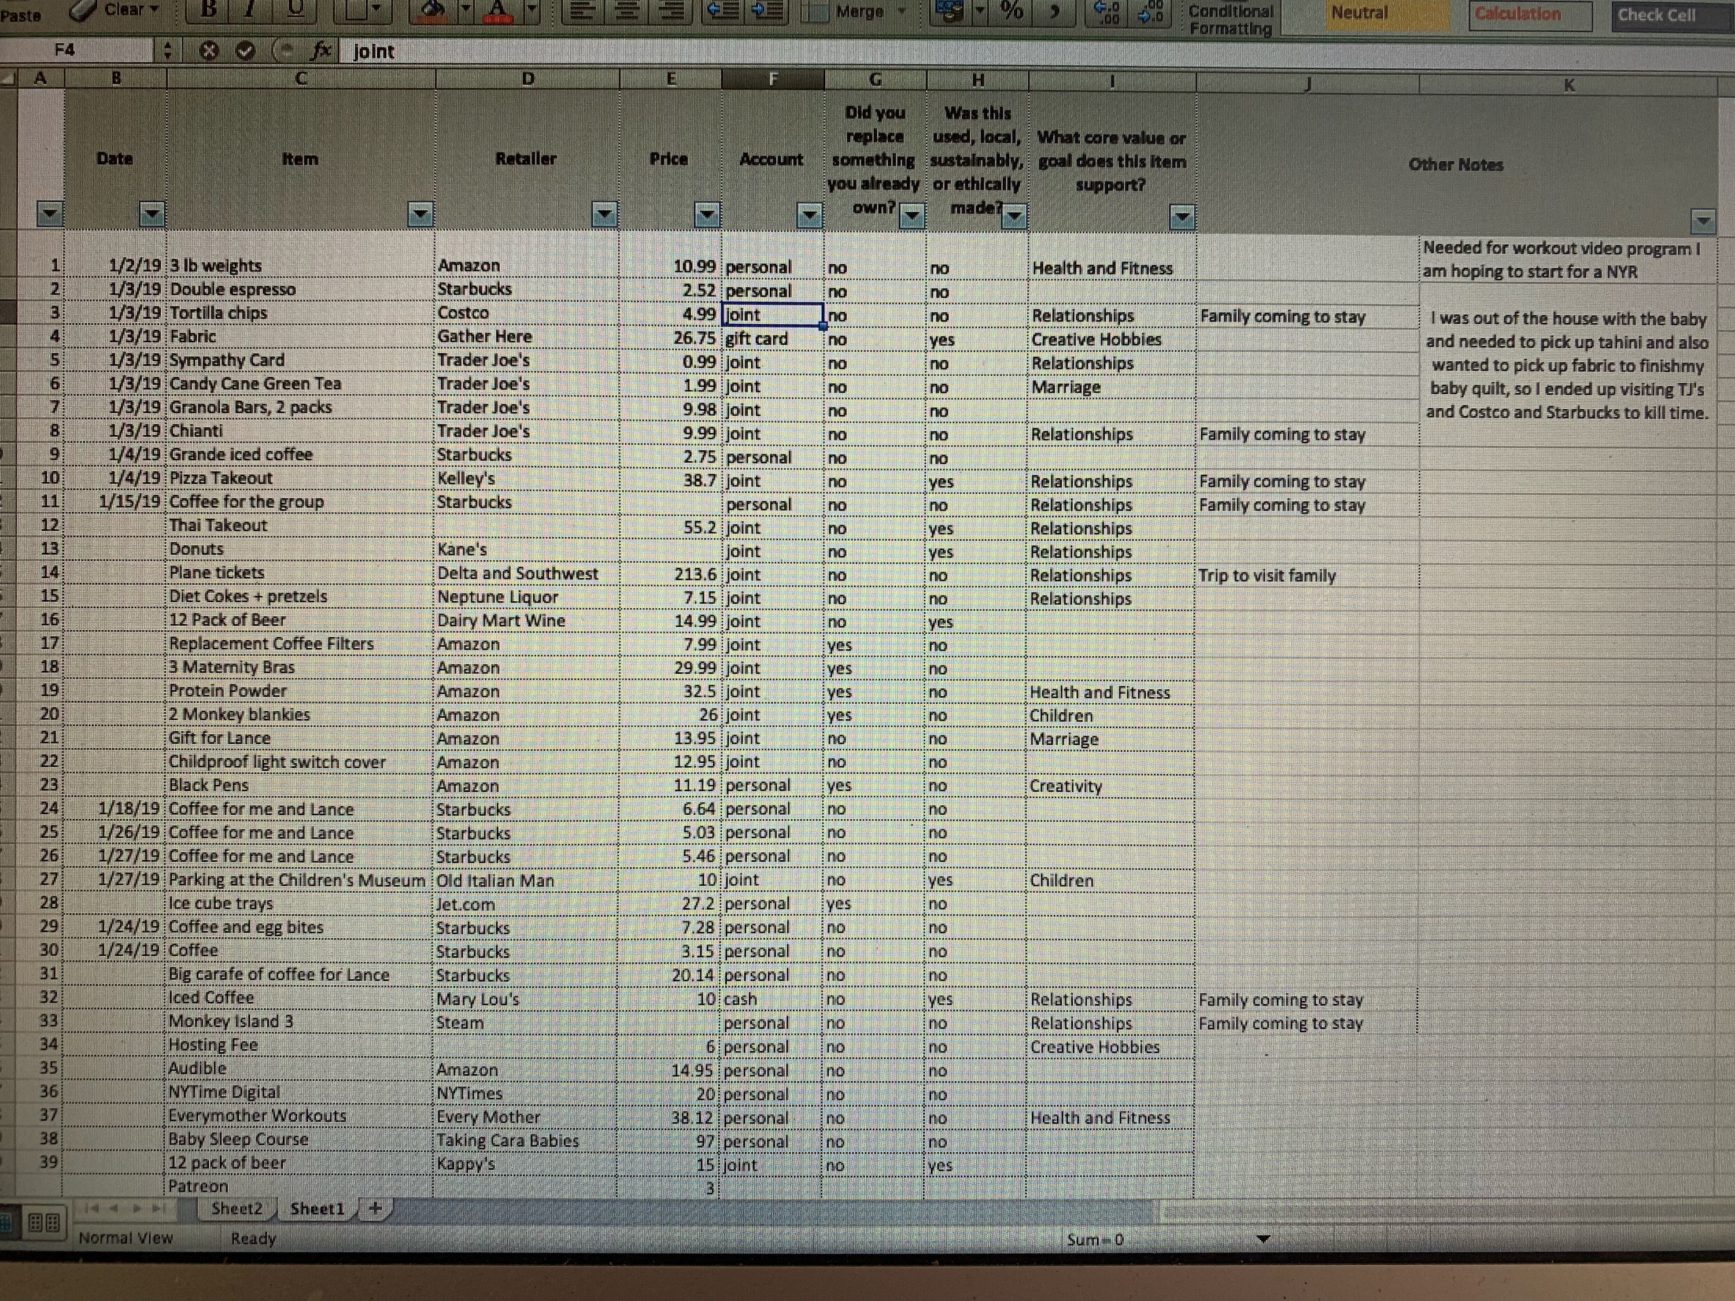Open the Other Notes column filter dropdown
This screenshot has height=1301, width=1735.
pyautogui.click(x=1703, y=222)
